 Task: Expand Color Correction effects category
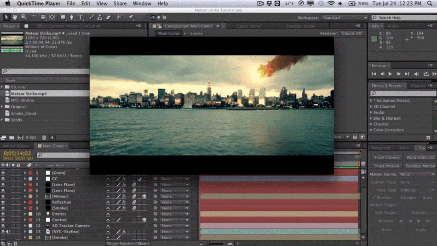(x=371, y=130)
